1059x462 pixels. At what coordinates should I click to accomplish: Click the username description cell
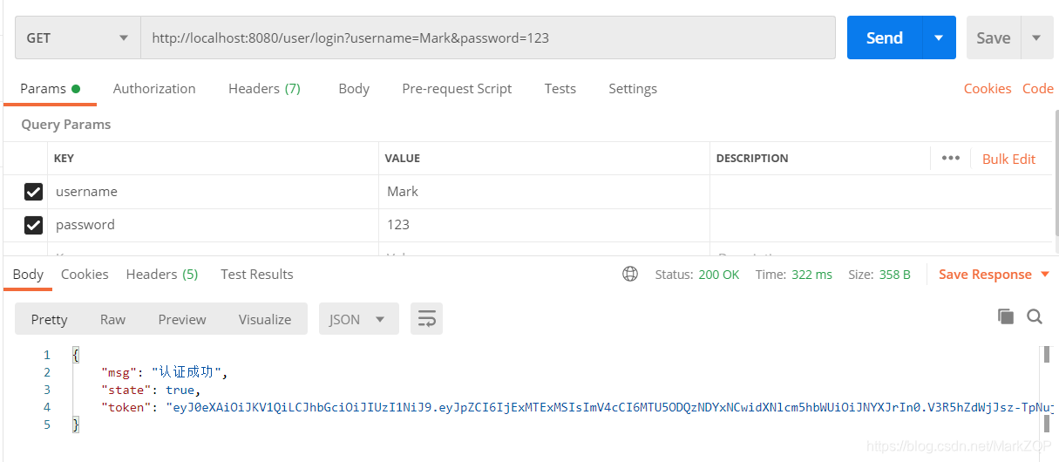(x=881, y=192)
